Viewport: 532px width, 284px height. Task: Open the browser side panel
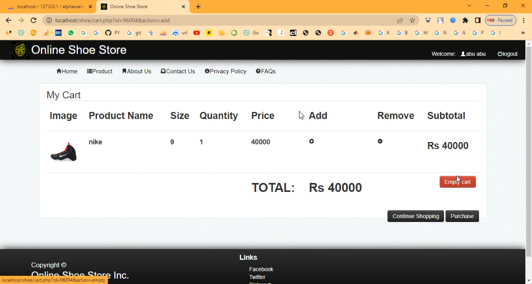pyautogui.click(x=478, y=20)
